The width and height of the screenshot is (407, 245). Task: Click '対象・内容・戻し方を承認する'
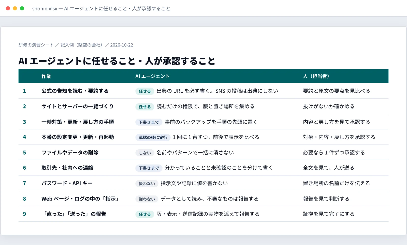point(339,137)
